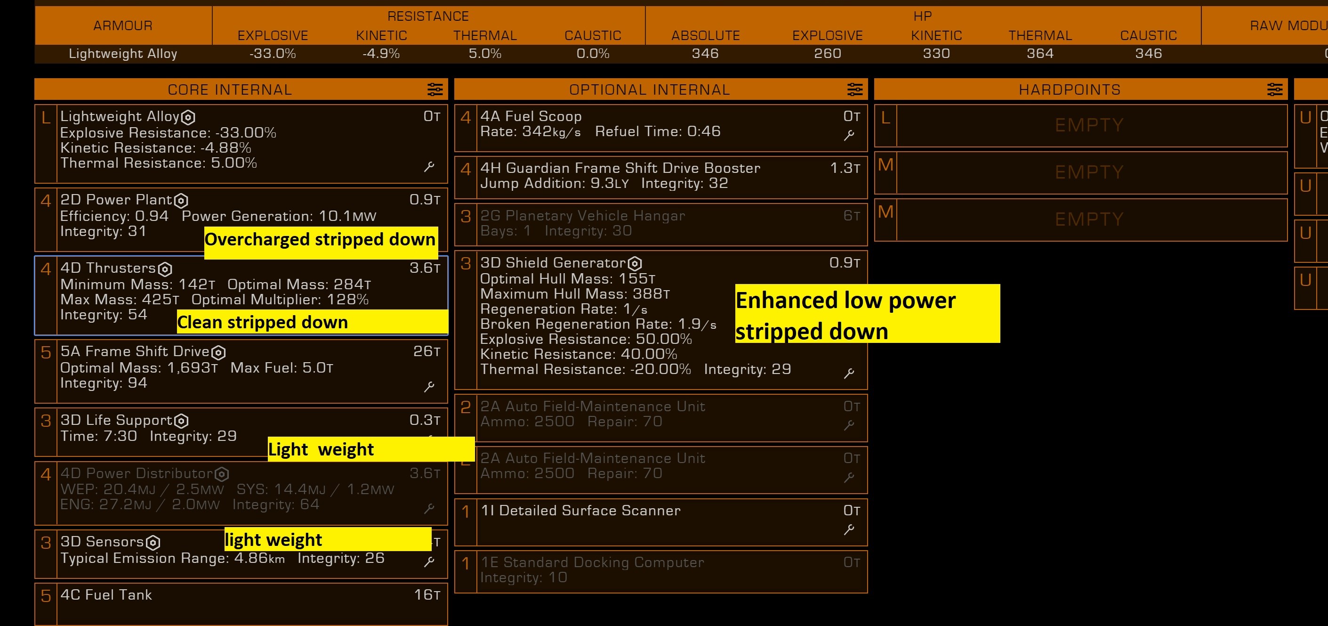
Task: Click the hexagon engineering icon beside Lightweight Alloy
Action: point(189,118)
